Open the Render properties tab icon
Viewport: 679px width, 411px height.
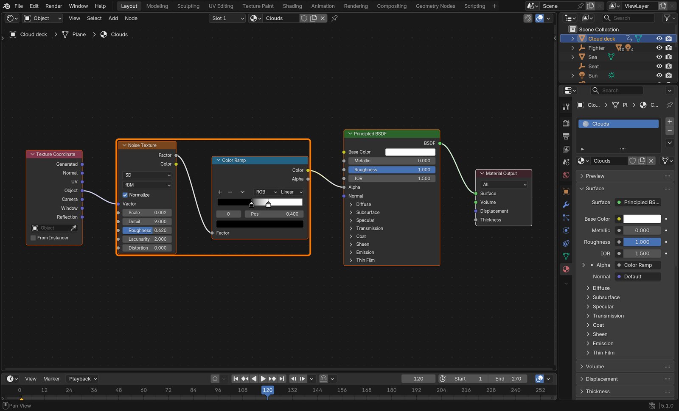click(x=566, y=123)
